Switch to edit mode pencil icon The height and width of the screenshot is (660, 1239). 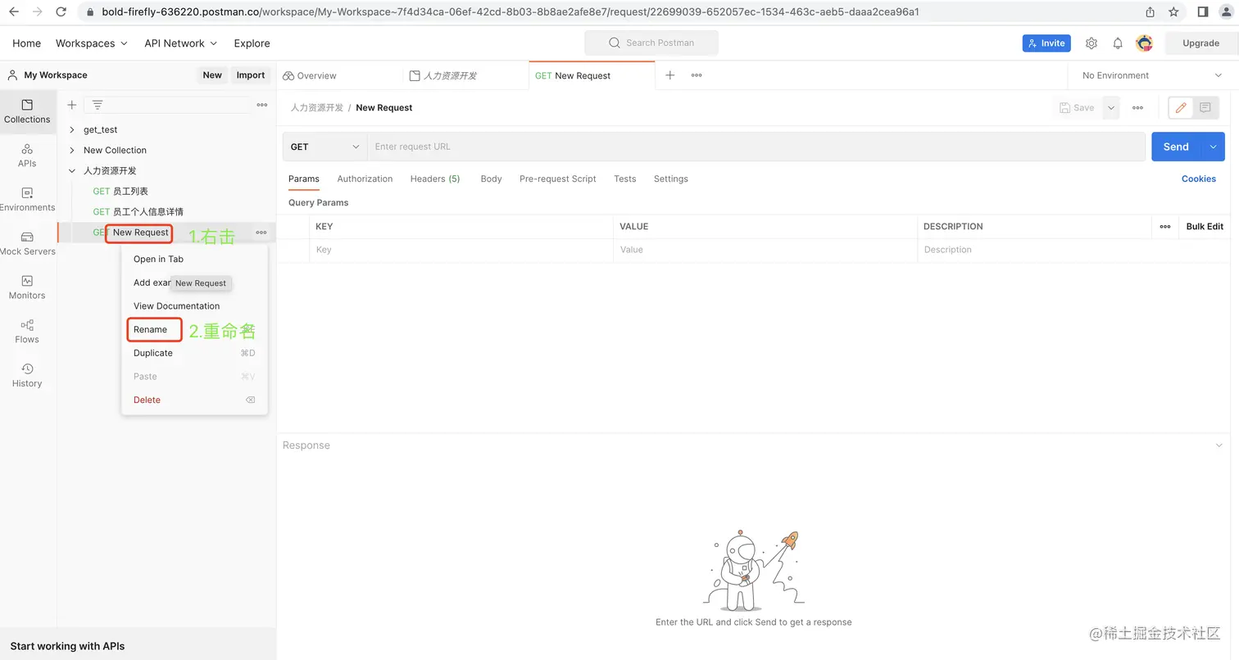(1181, 108)
